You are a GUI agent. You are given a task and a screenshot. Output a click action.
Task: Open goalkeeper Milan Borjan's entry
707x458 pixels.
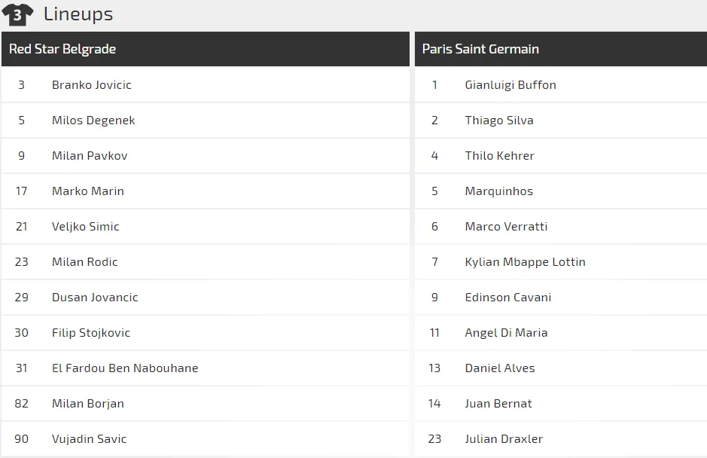click(87, 404)
